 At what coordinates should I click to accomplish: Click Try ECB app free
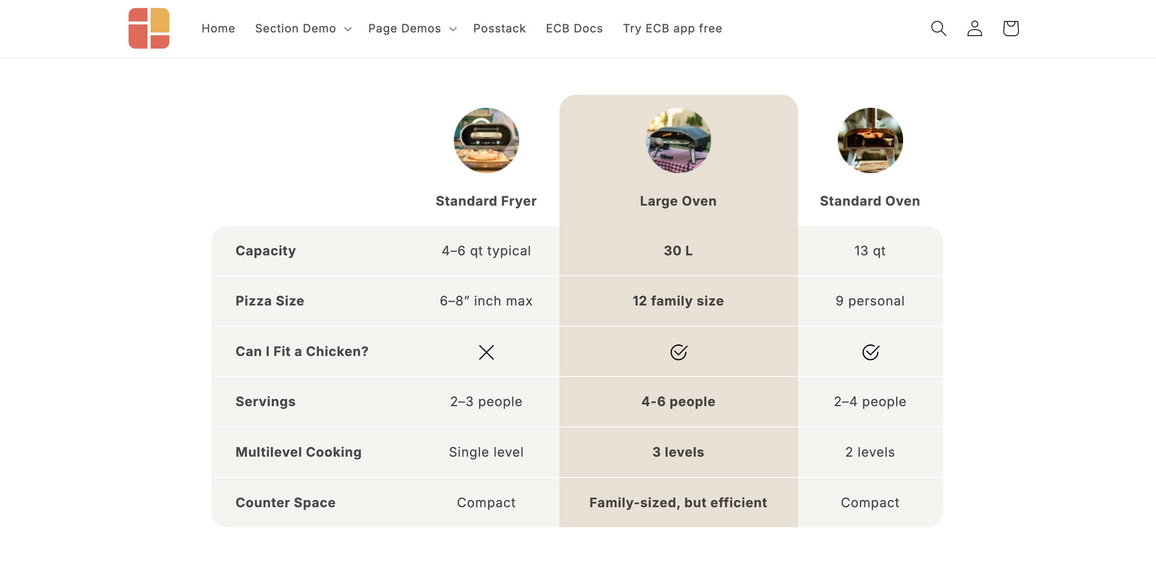tap(673, 28)
